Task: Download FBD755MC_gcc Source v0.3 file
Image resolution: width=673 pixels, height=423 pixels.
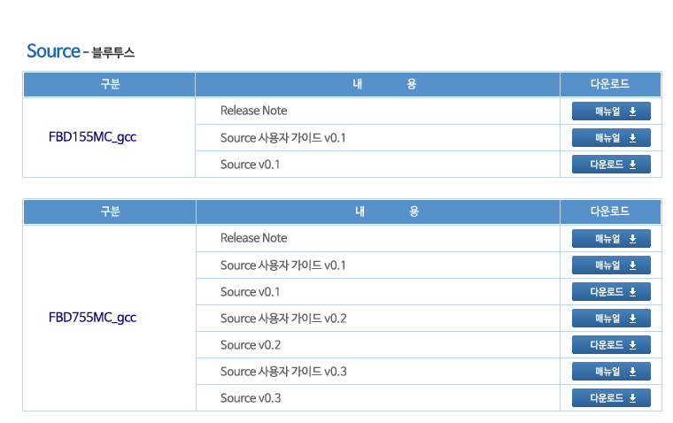Action: [611, 398]
